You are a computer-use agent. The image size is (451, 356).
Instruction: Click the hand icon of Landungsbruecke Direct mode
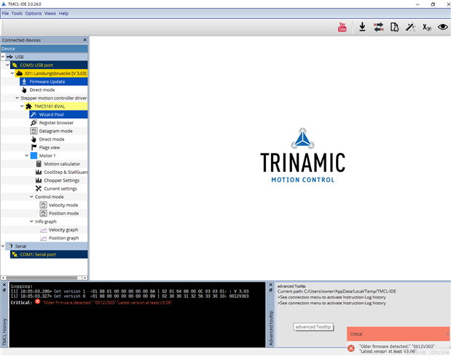[25, 90]
